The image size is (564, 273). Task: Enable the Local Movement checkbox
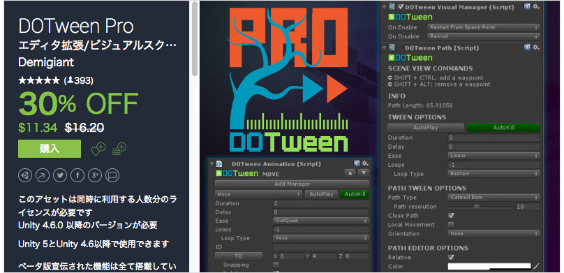point(451,225)
